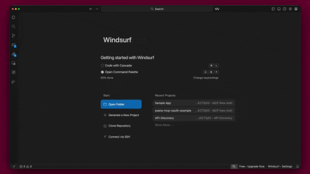The height and width of the screenshot is (174, 310).
Task: Open settings gear in title bar
Action: (290, 9)
